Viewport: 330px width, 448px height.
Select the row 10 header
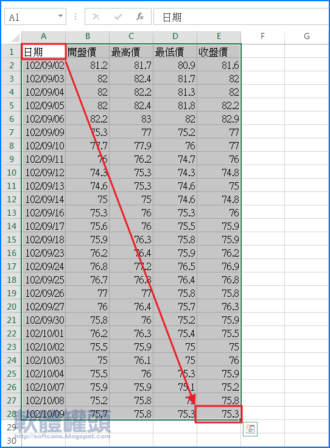tap(12, 172)
